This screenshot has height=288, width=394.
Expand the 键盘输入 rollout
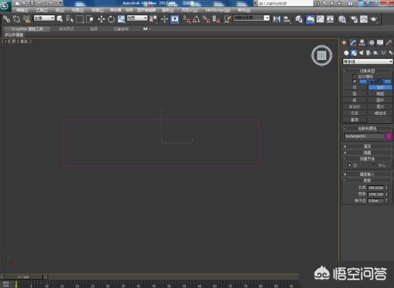(367, 174)
